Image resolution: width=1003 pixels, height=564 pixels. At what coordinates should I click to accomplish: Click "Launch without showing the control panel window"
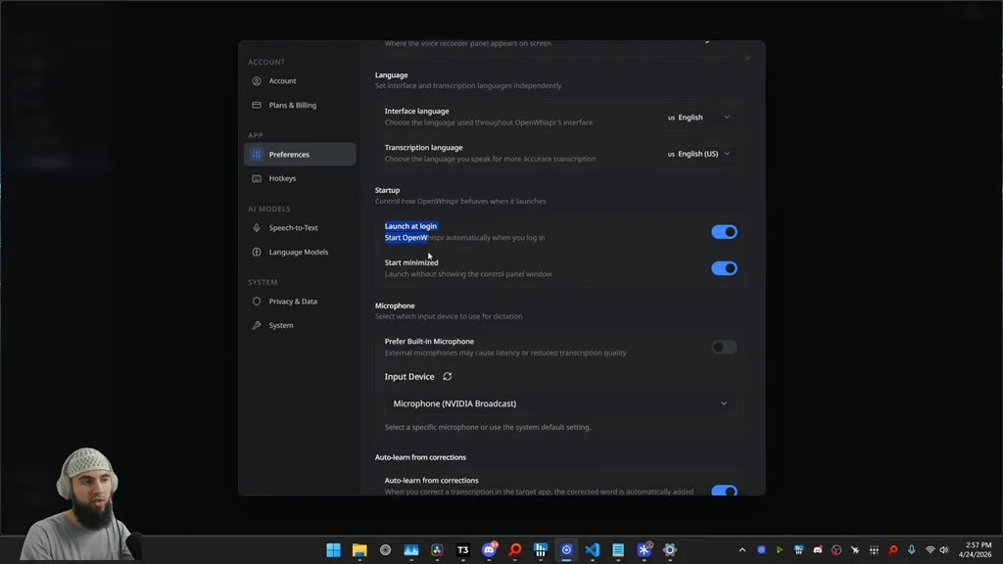pos(468,274)
